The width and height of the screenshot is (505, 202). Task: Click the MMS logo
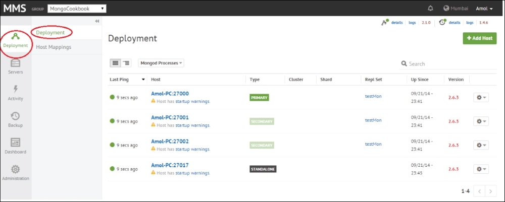[15, 9]
